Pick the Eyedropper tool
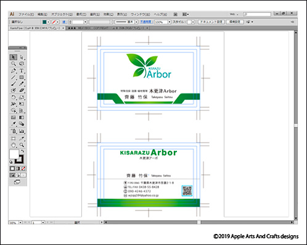 pyautogui.click(x=14, y=124)
